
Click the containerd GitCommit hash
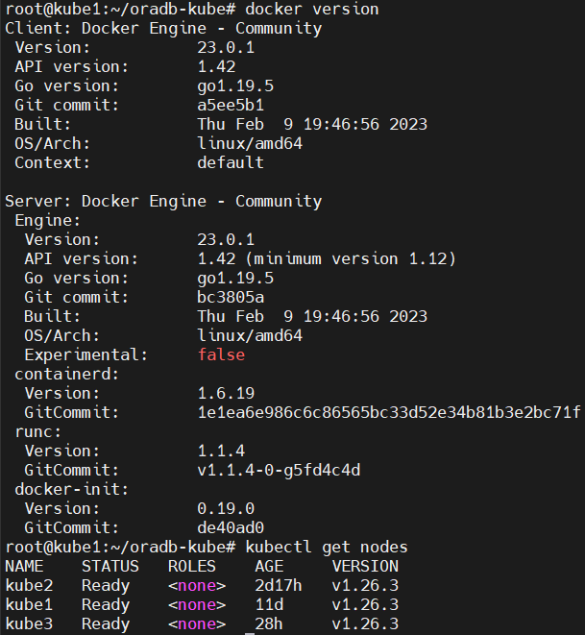pos(389,413)
